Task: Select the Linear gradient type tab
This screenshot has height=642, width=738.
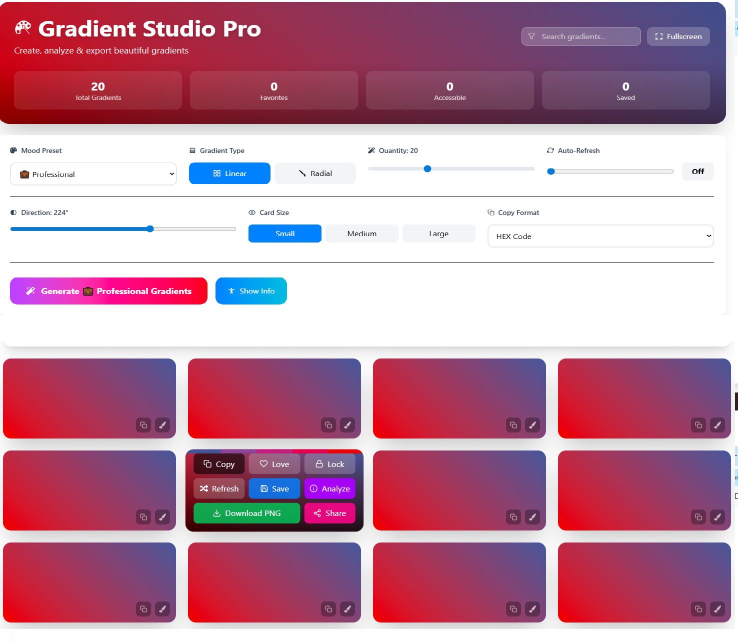Action: click(229, 173)
